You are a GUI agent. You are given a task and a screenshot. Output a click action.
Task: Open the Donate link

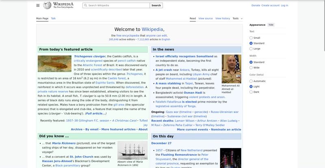coord(256,6)
